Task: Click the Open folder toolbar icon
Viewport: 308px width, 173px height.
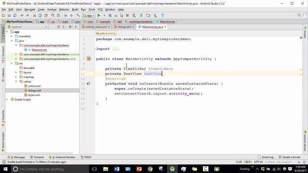Action: (3, 15)
